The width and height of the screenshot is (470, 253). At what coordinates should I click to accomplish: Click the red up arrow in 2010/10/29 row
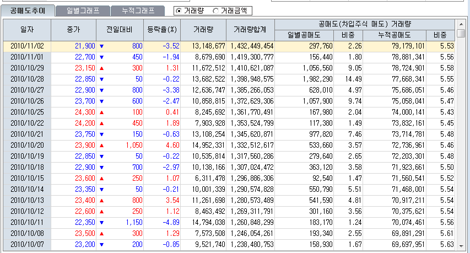pos(101,68)
